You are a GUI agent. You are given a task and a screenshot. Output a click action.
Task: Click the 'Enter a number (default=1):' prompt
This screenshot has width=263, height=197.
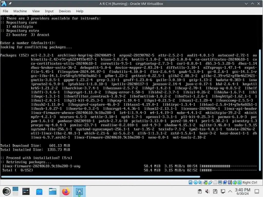(28, 43)
